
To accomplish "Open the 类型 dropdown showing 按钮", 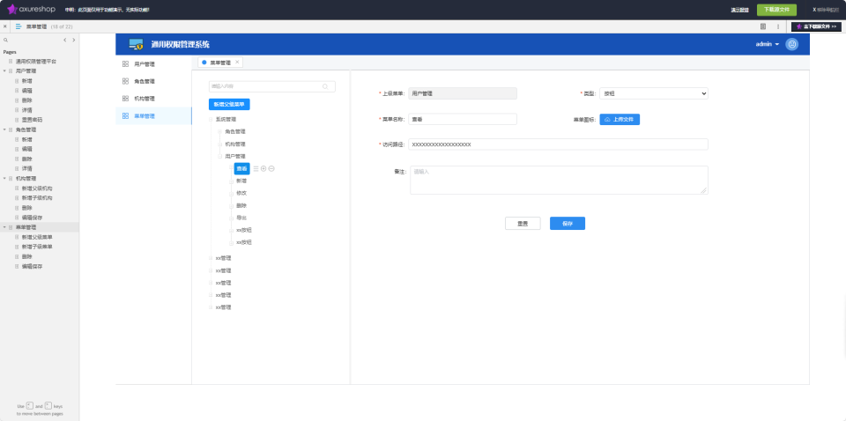I will click(x=653, y=93).
